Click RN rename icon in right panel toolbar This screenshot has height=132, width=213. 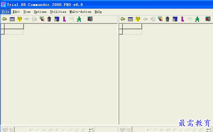(175, 19)
